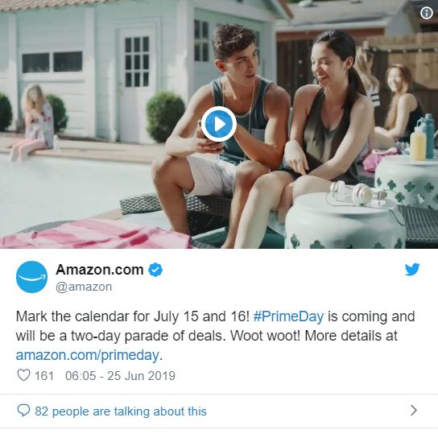View 82 people are talking about this
Image resolution: width=438 pixels, height=434 pixels.
point(121,411)
